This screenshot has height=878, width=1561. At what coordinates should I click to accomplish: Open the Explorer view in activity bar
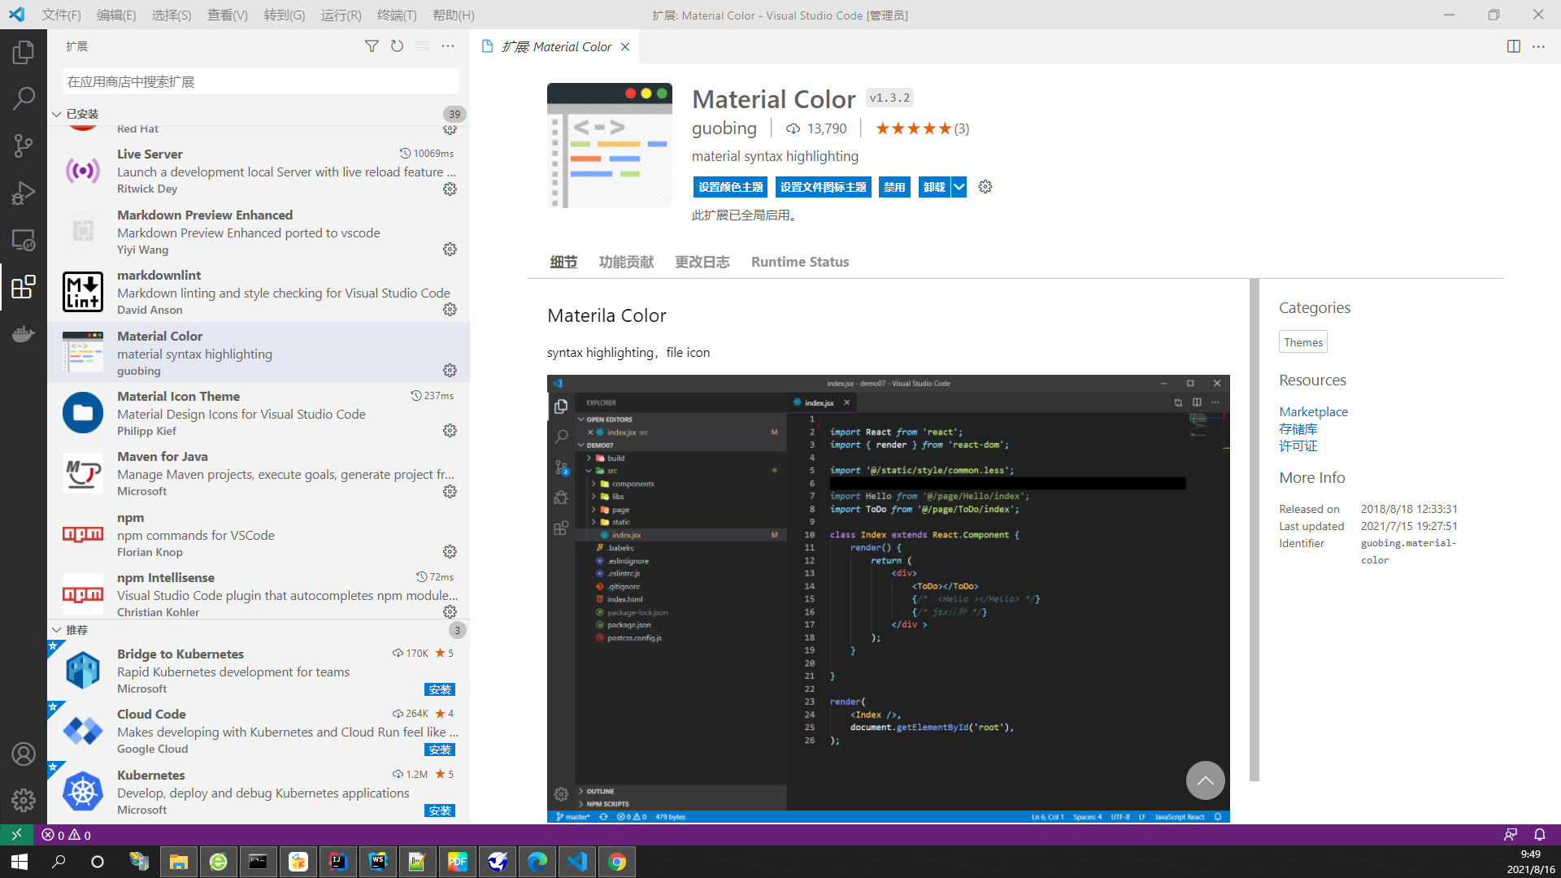point(24,53)
